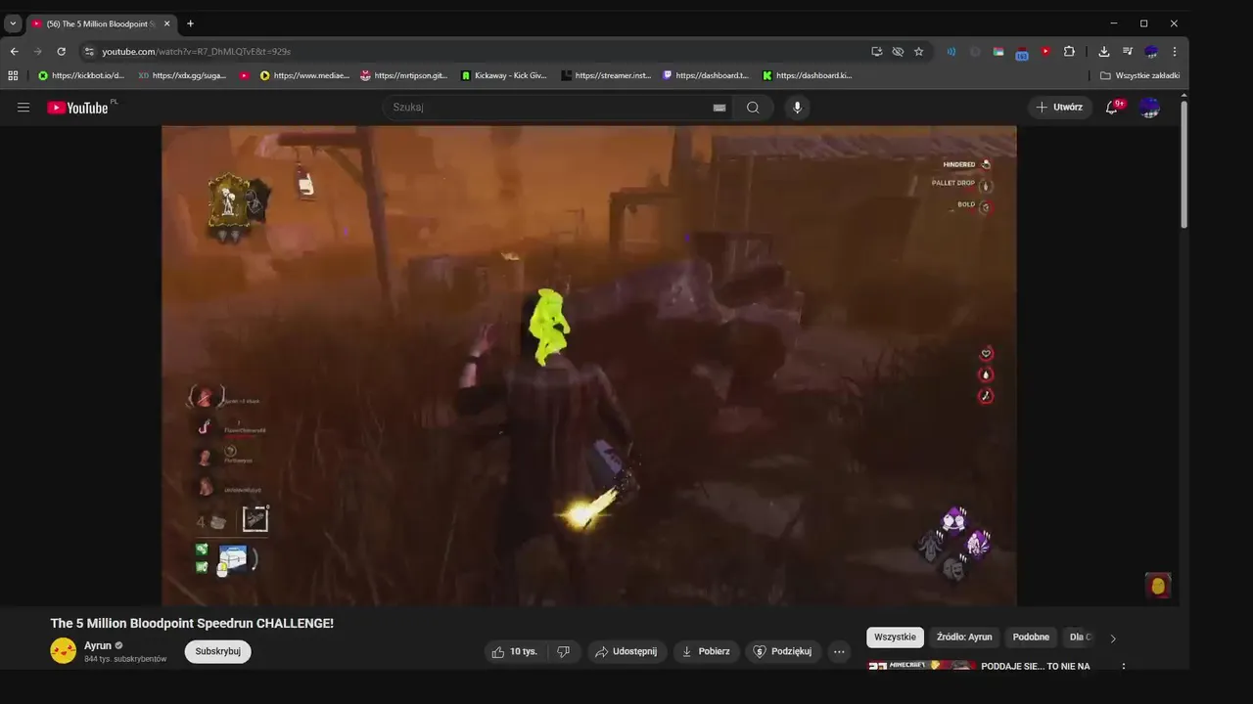Open the YouTube account avatar menu
Screen dimensions: 1253x704
tap(1149, 108)
